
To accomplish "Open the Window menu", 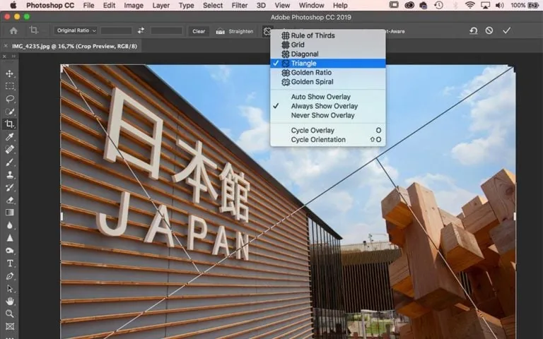I will coord(311,5).
